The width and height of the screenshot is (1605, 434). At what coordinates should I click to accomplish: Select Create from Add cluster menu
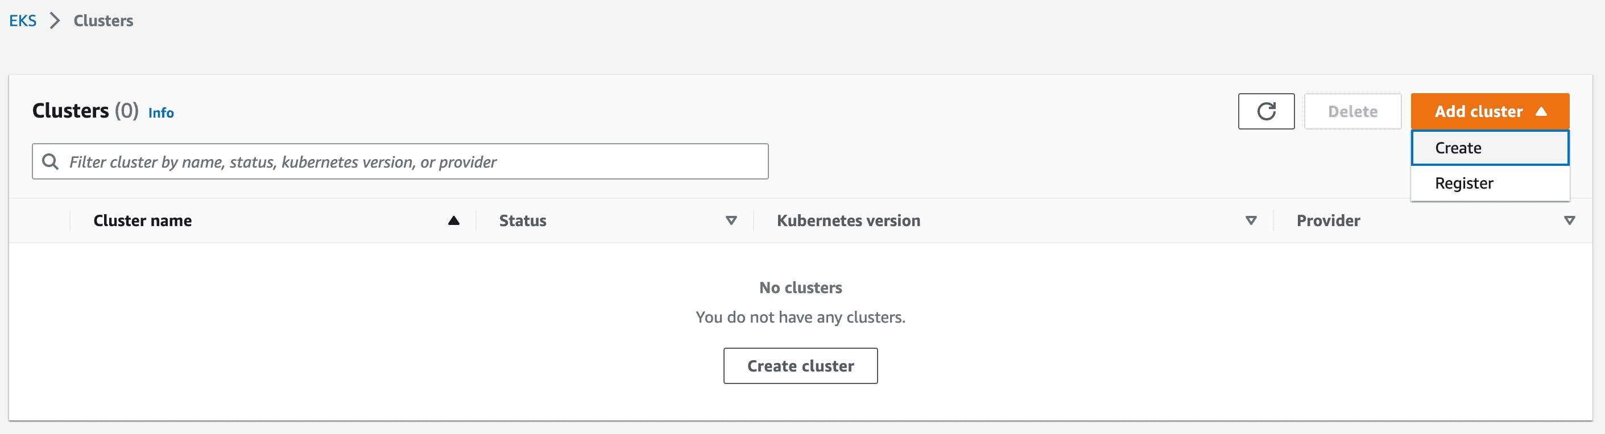click(x=1490, y=148)
